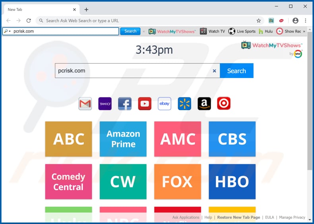Minimize the browser window
This screenshot has width=314, height=224.
point(276,6)
